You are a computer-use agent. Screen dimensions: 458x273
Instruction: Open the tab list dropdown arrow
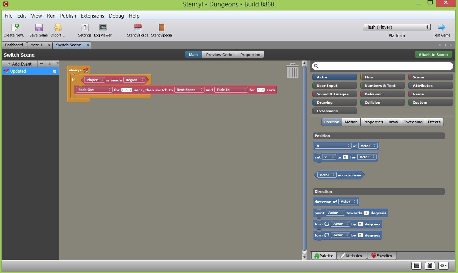pyautogui.click(x=451, y=45)
